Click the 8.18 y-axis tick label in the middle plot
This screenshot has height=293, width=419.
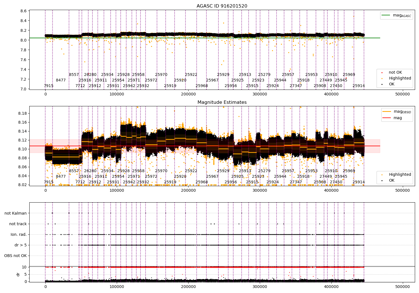[22, 113]
